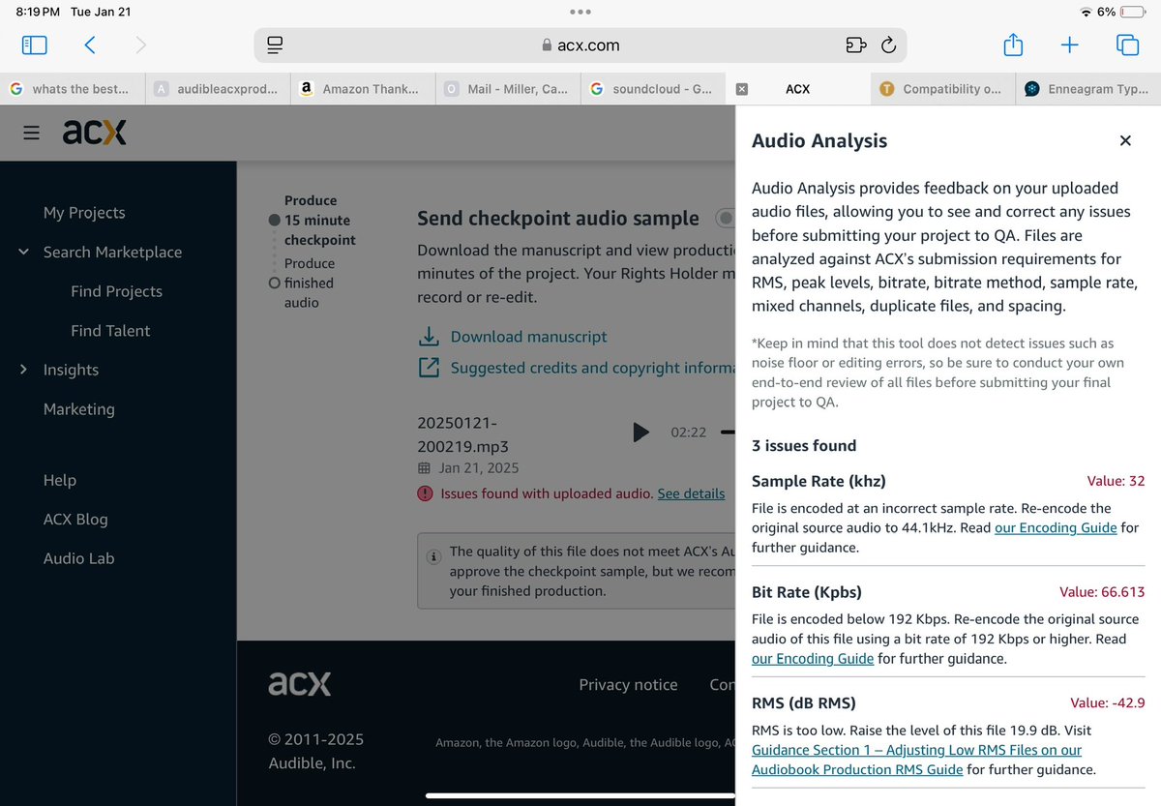
Task: Click the audio progress bar after 02:22
Action: pyautogui.click(x=729, y=433)
